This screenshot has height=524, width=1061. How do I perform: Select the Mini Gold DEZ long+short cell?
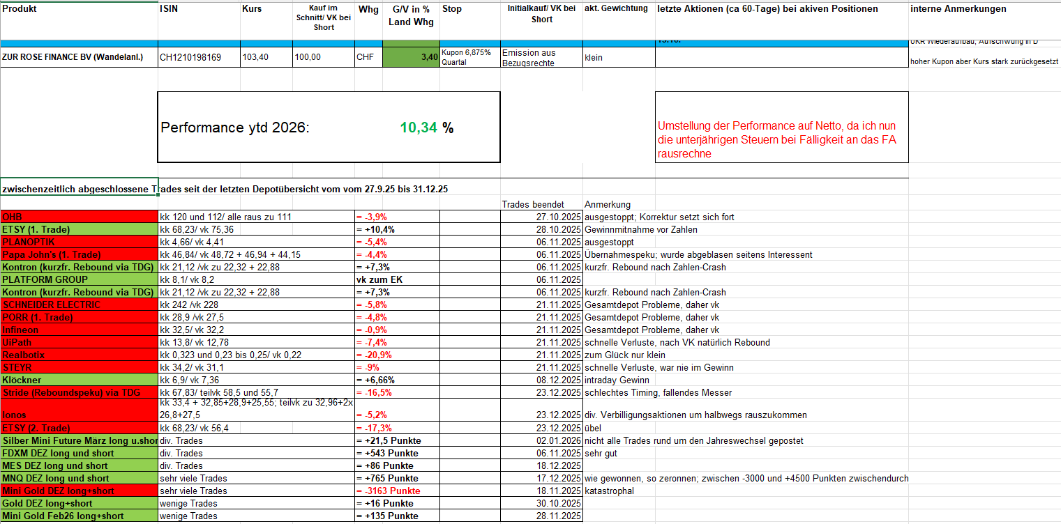click(79, 491)
